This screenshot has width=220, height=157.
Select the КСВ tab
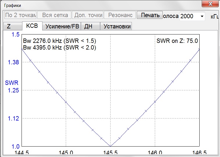pos(32,26)
